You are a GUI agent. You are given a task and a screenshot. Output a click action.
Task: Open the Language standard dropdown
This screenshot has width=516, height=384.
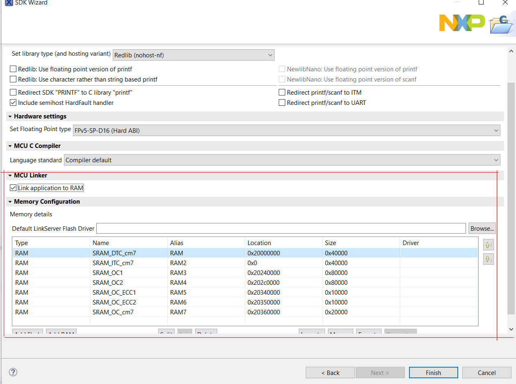pos(496,160)
